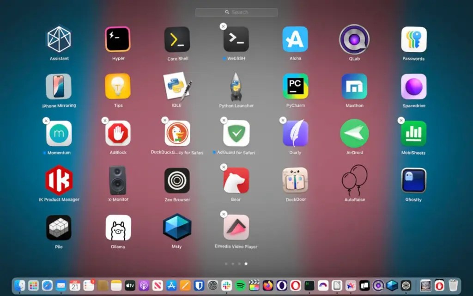Image resolution: width=473 pixels, height=296 pixels.
Task: Remove Momentum via its X badge
Action: [x=46, y=121]
